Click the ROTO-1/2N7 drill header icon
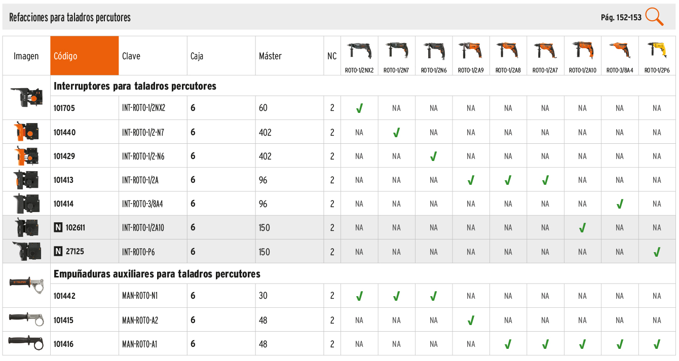This screenshot has width=679, height=361. pyautogui.click(x=396, y=51)
